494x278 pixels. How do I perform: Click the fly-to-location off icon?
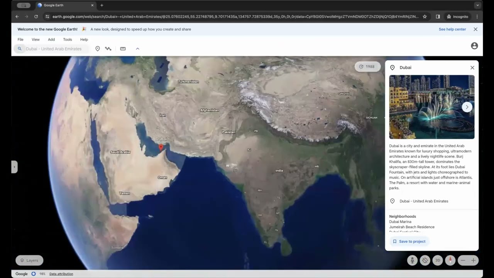tap(425, 260)
